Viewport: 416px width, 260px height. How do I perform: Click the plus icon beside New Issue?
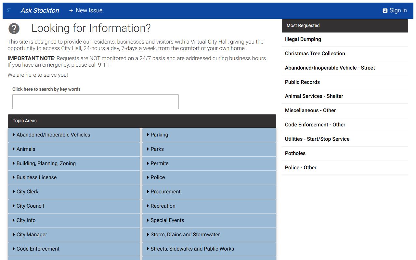tap(71, 11)
